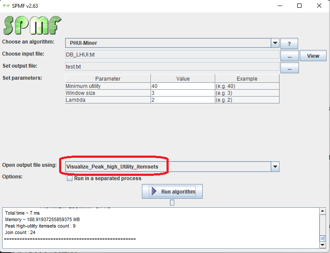Click the Lambda value cell
The width and height of the screenshot is (330, 253).
point(182,100)
